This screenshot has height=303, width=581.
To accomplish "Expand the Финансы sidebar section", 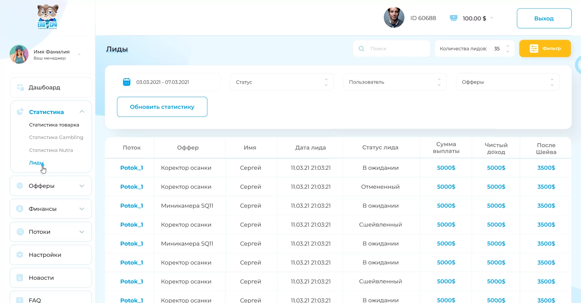I will click(x=82, y=209).
